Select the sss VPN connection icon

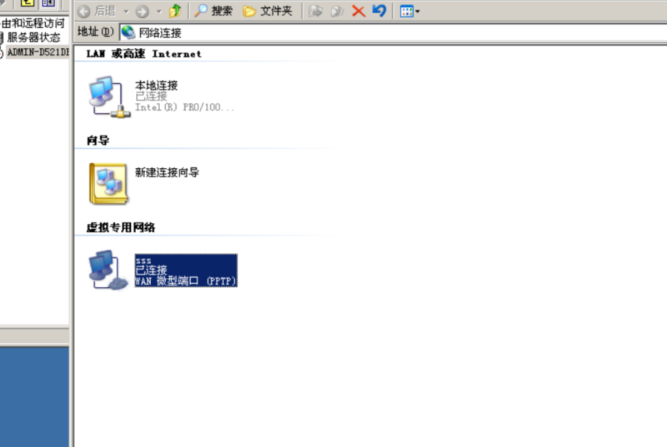108,270
